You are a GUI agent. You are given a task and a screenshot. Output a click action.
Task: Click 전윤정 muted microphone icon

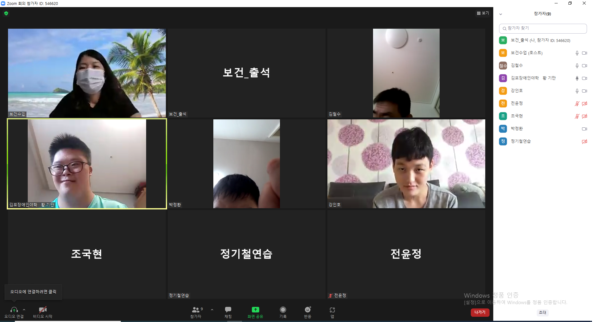click(x=577, y=104)
